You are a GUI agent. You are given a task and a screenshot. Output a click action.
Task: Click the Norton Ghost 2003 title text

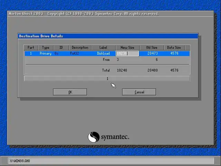[x=26, y=14]
